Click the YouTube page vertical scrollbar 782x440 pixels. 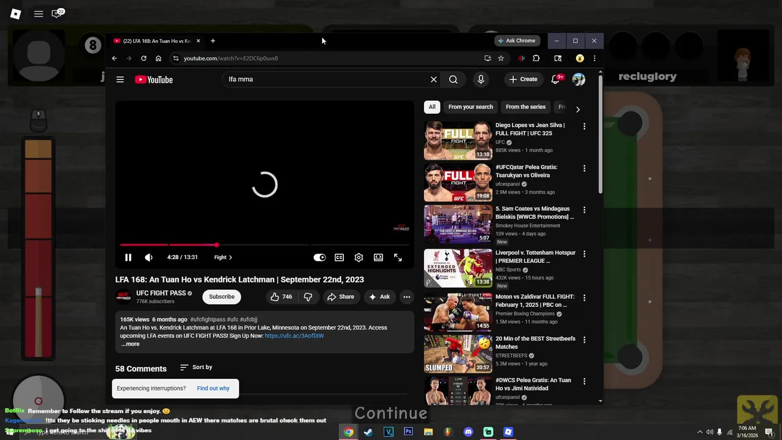(601, 134)
